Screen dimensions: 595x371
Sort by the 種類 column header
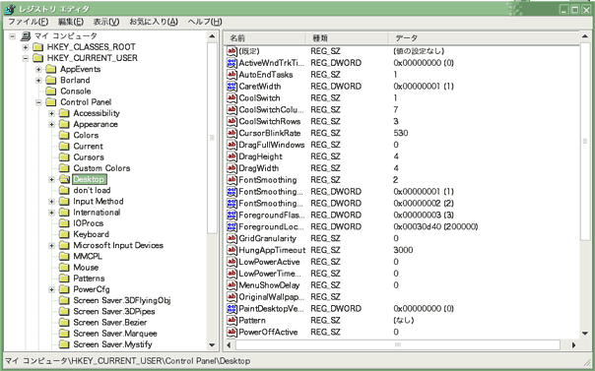coord(347,38)
